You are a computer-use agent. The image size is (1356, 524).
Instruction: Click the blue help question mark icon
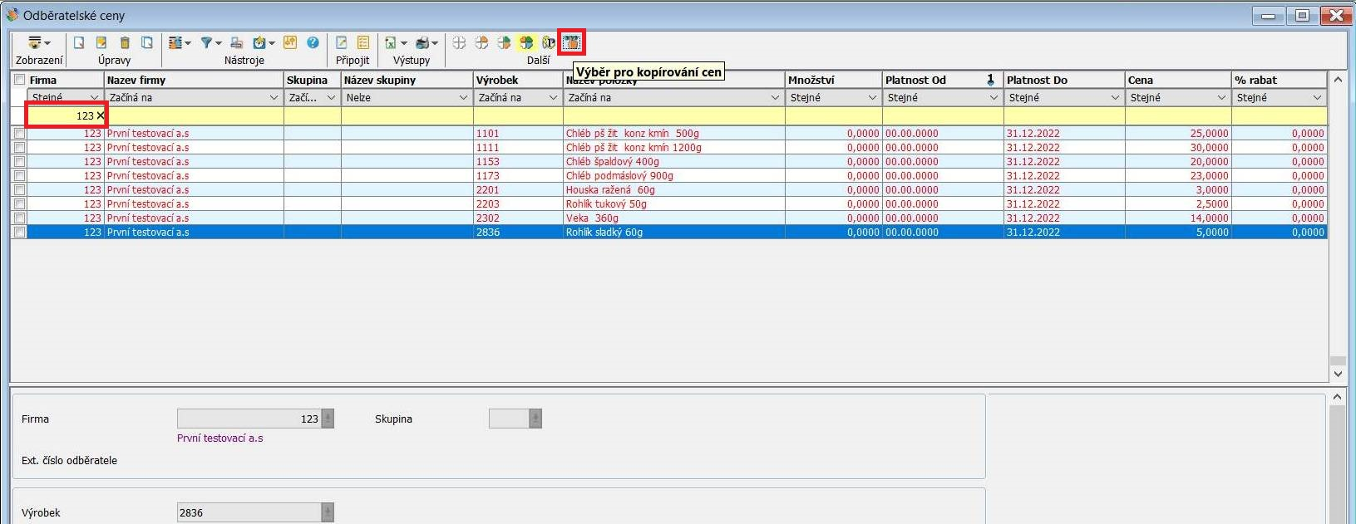coord(313,42)
